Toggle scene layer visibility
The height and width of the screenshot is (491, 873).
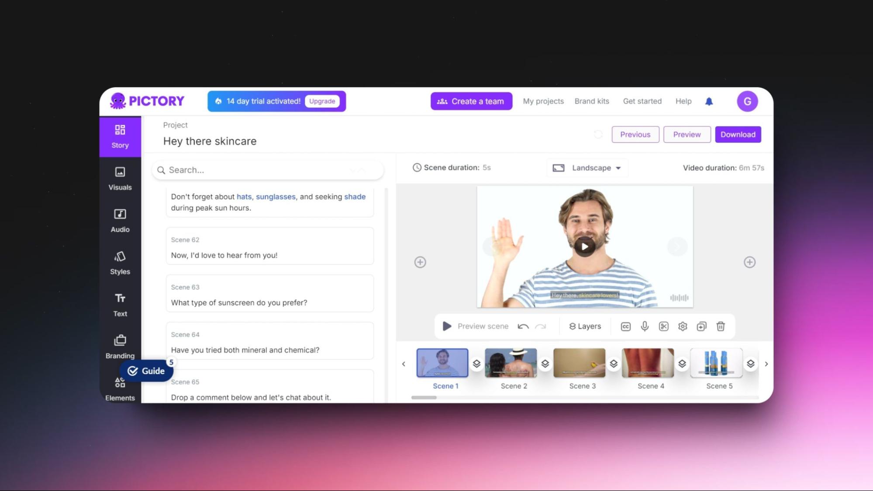tap(476, 363)
